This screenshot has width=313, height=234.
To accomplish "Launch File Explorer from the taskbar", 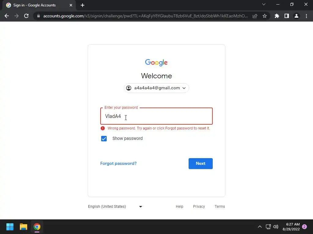I will tap(23, 227).
